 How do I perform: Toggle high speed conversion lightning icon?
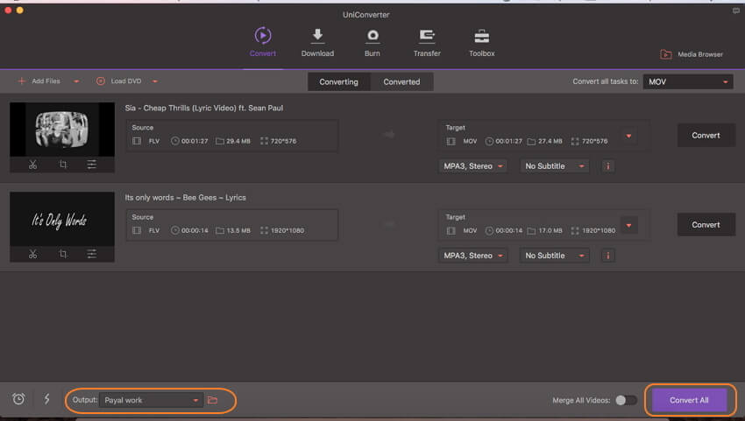47,399
